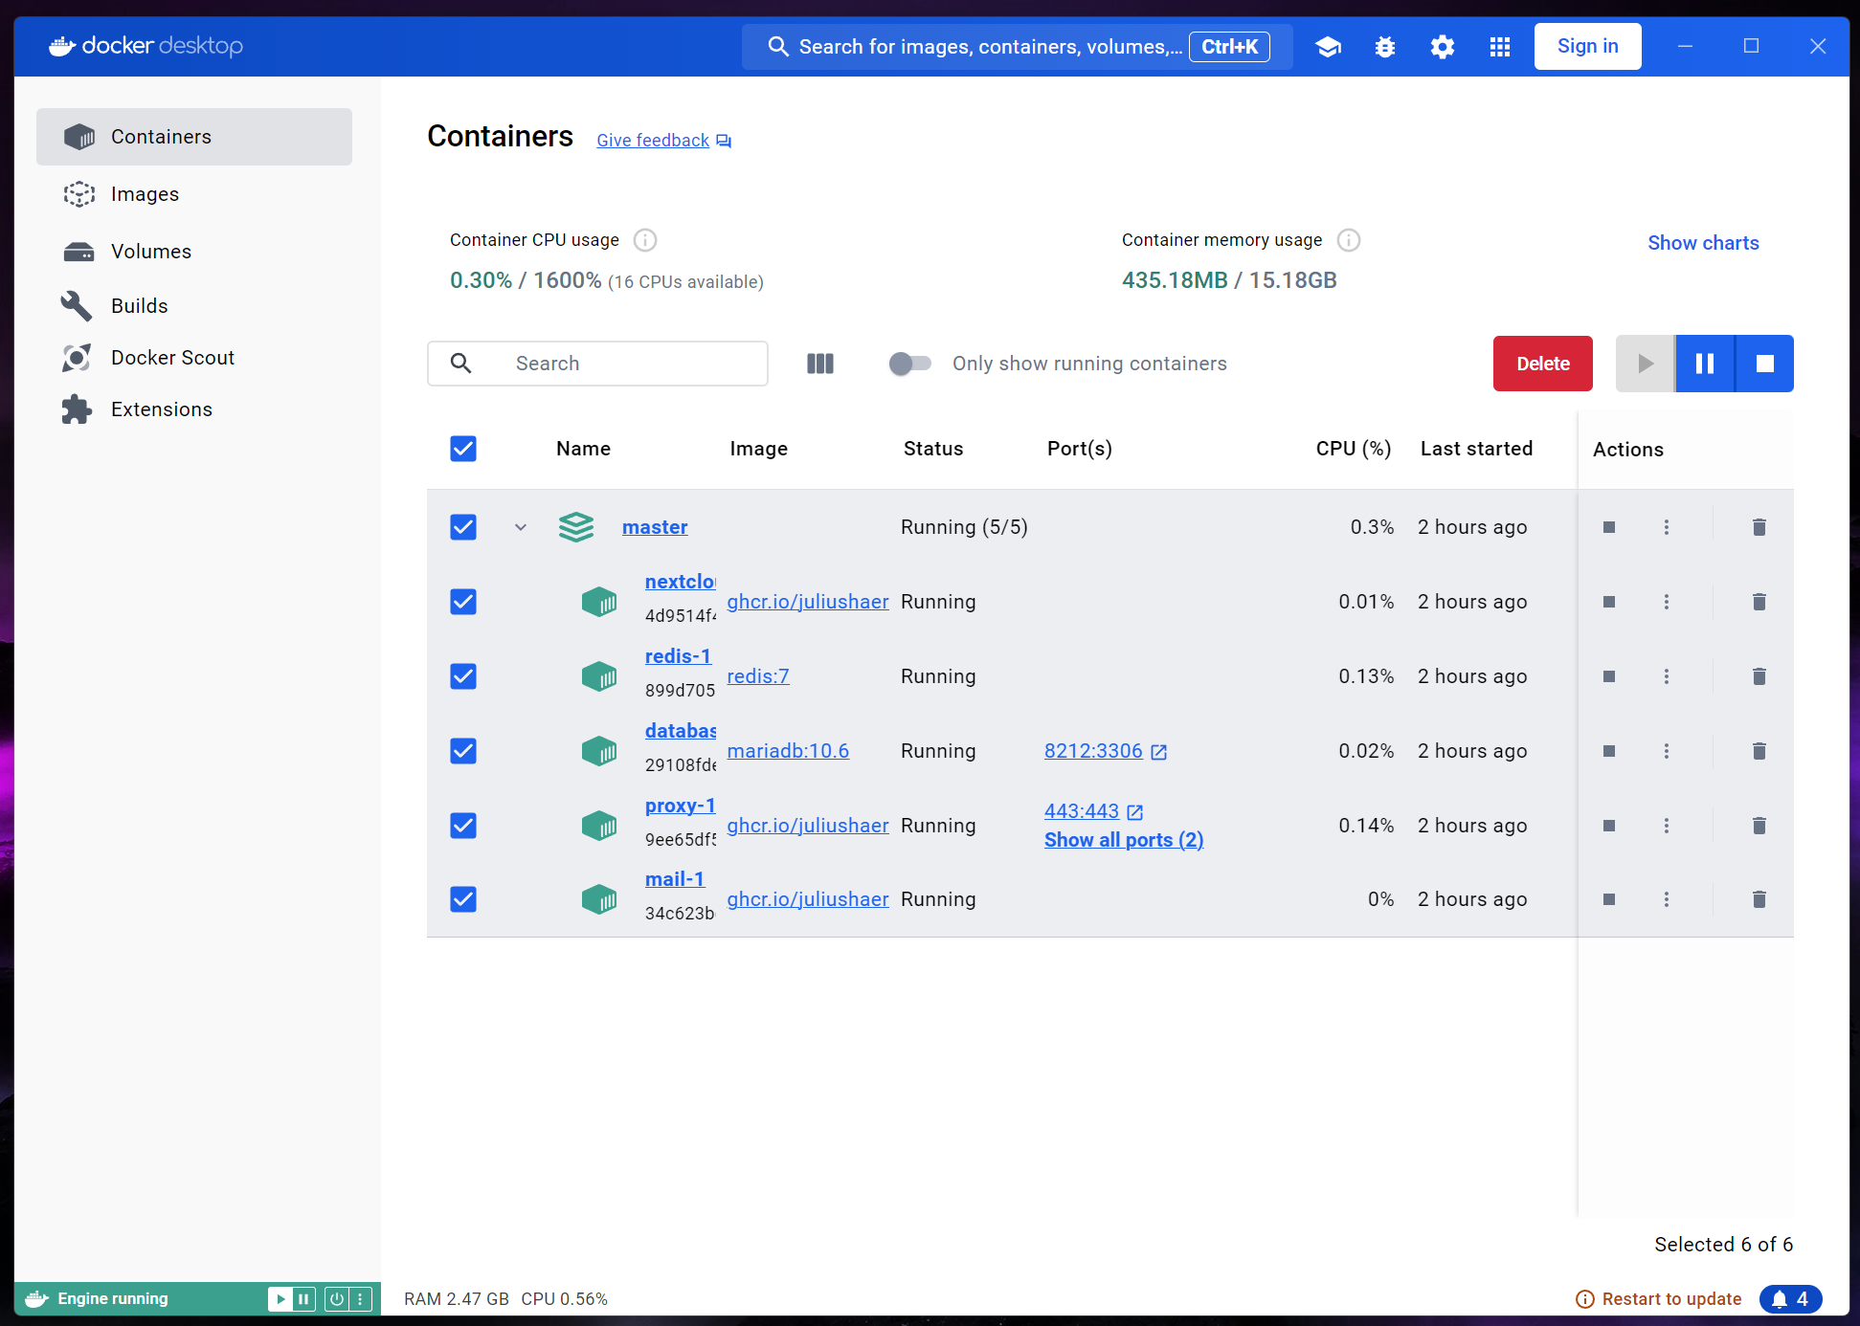Viewport: 1860px width, 1326px height.
Task: Uncheck the select-all header checkbox
Action: [x=463, y=449]
